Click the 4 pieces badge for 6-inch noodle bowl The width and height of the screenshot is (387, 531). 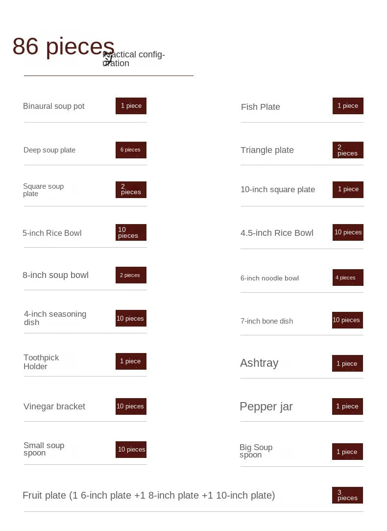pos(348,278)
